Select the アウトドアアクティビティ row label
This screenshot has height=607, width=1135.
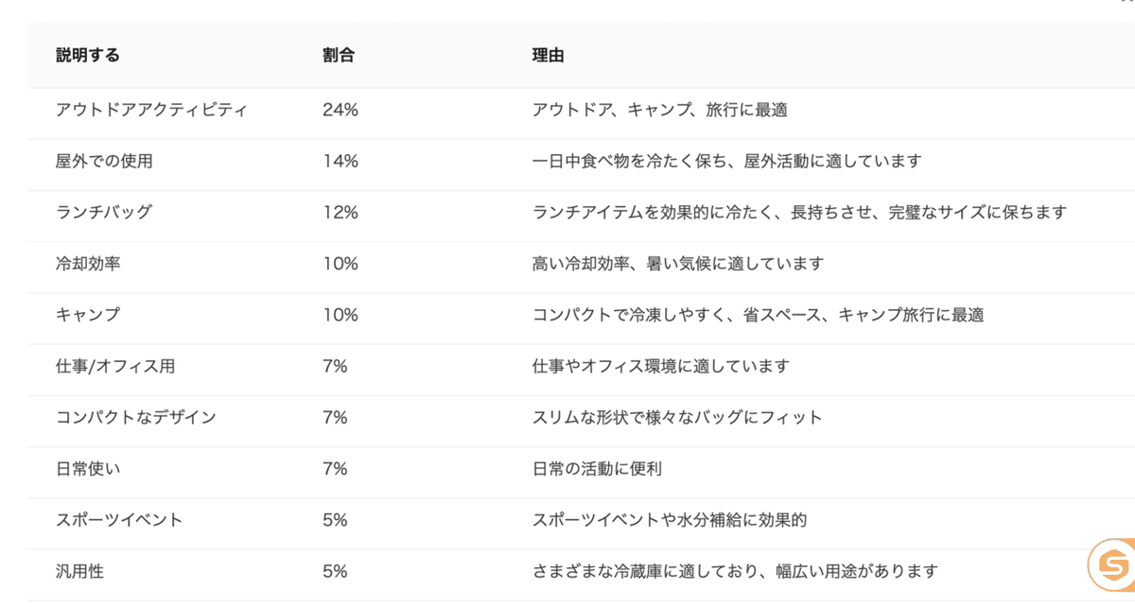[x=151, y=110]
